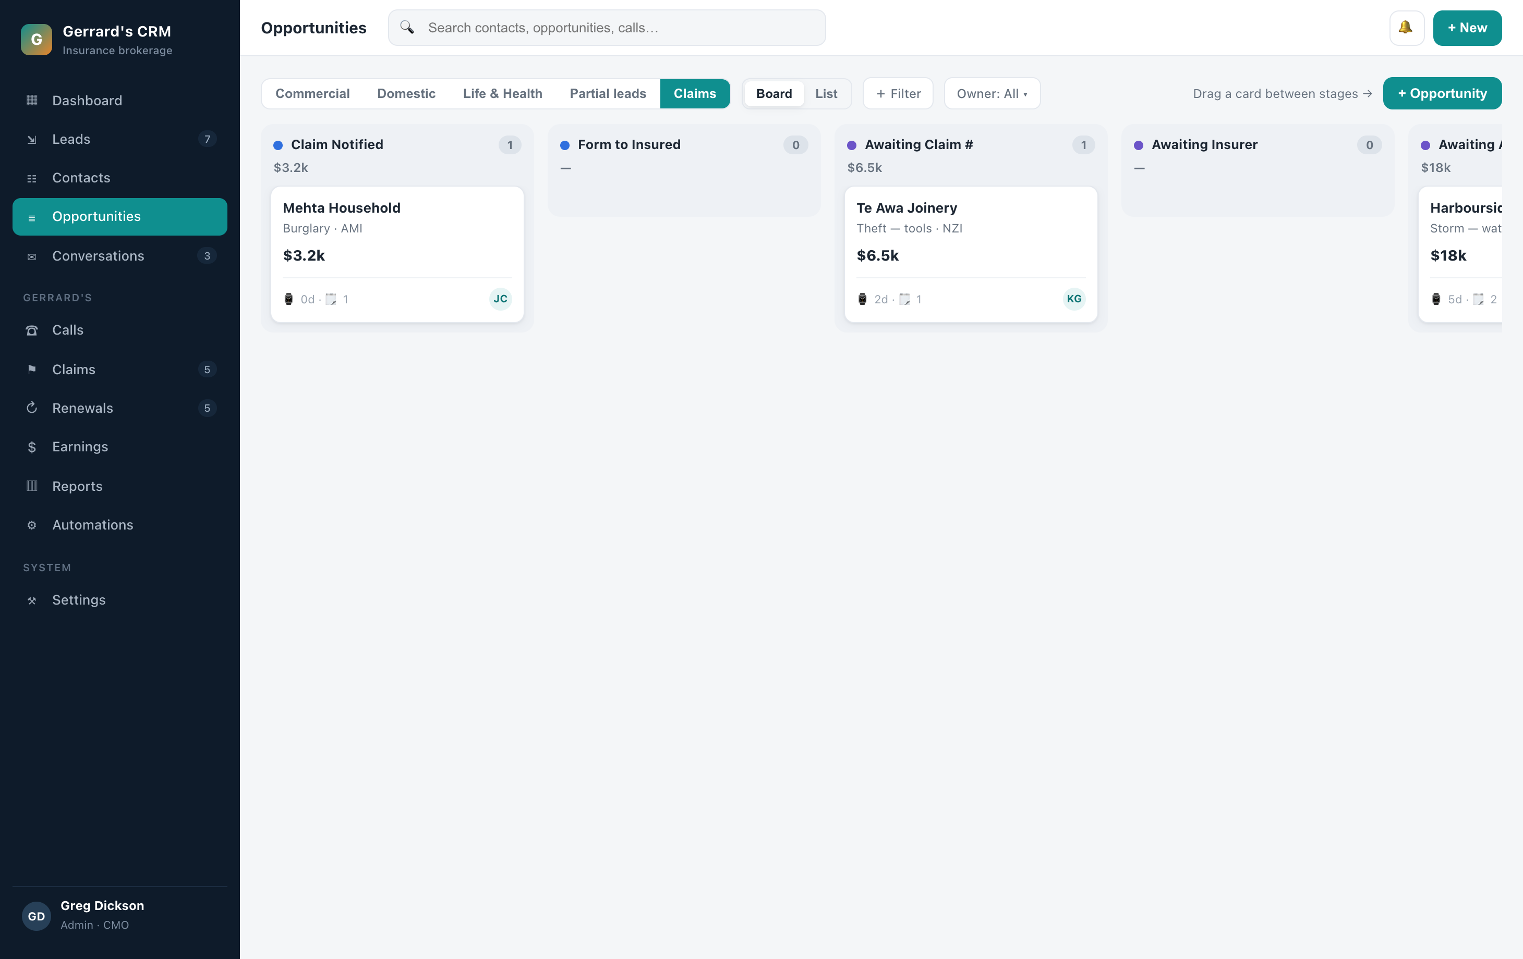Click the Theft — tools · NZI subtitle
The image size is (1523, 959).
[x=909, y=228]
